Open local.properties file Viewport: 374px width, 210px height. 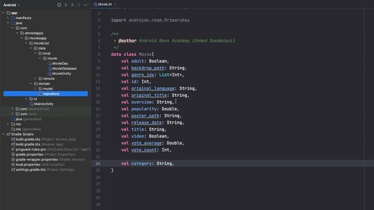point(40,164)
